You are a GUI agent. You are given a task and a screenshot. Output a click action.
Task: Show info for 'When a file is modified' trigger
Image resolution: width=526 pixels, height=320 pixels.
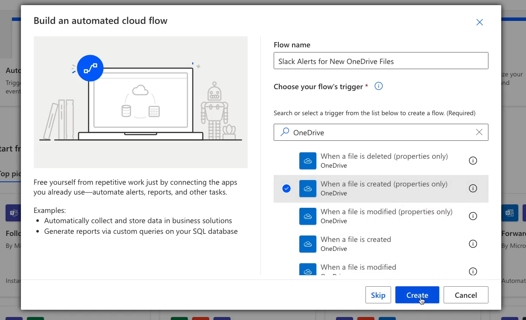pos(473,271)
